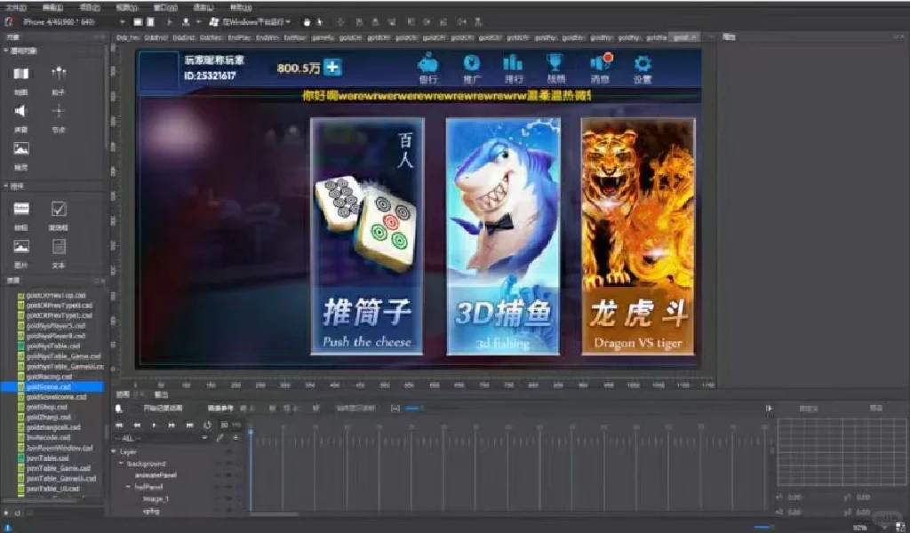The width and height of the screenshot is (910, 533).
Task: Select the arrow pointer tool in toolbar
Action: 319,22
